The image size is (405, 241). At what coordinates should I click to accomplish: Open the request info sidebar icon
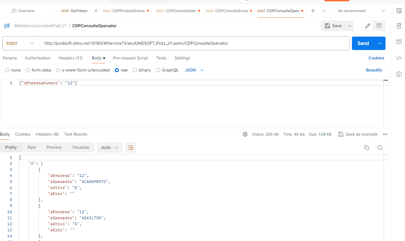pos(399,74)
